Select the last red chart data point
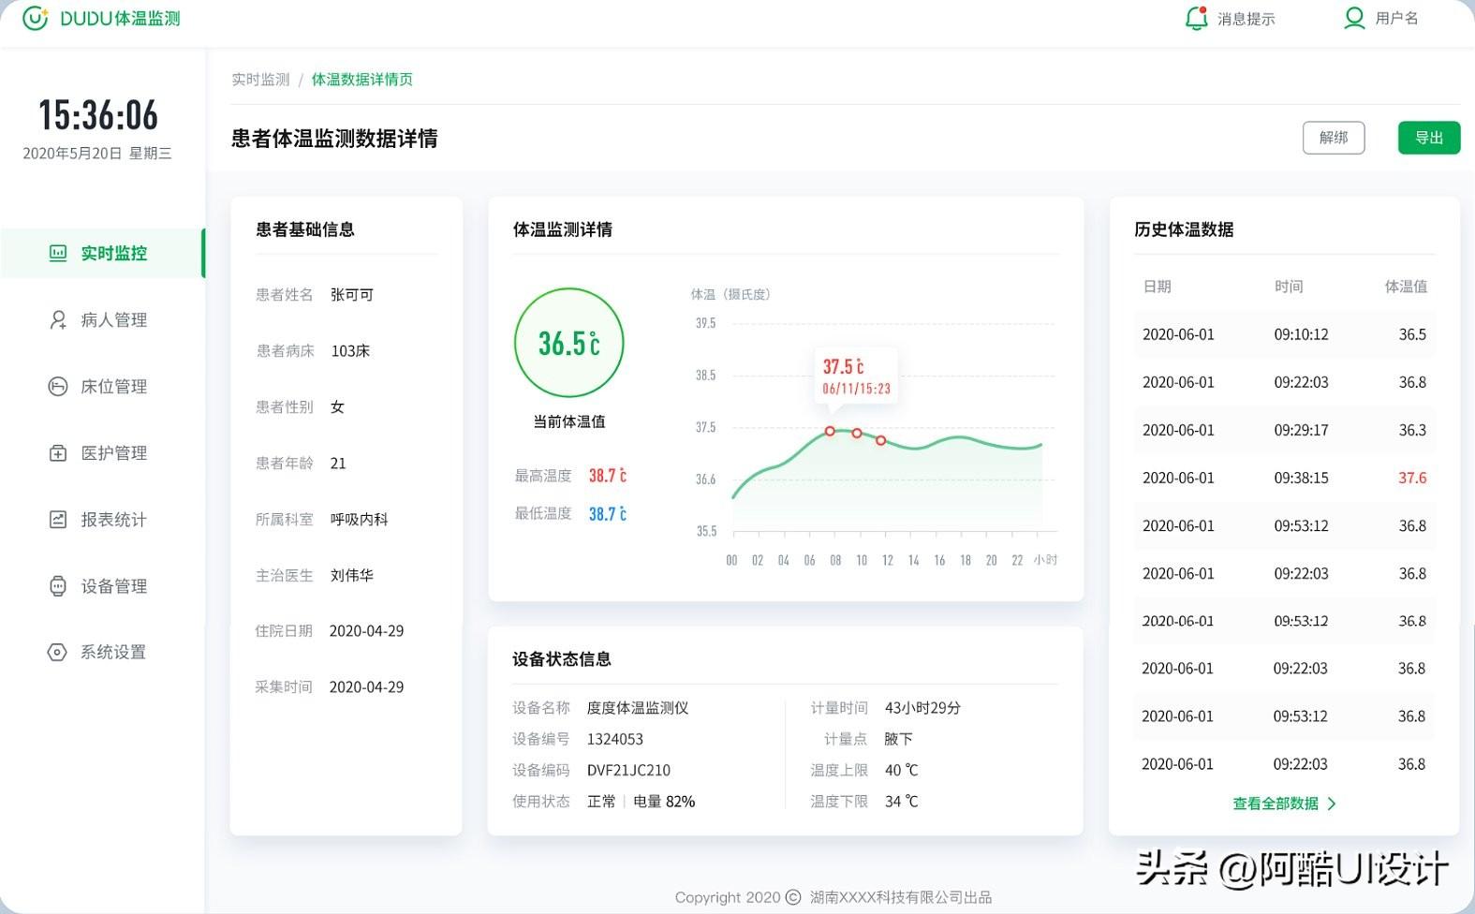This screenshot has width=1475, height=914. coord(881,440)
